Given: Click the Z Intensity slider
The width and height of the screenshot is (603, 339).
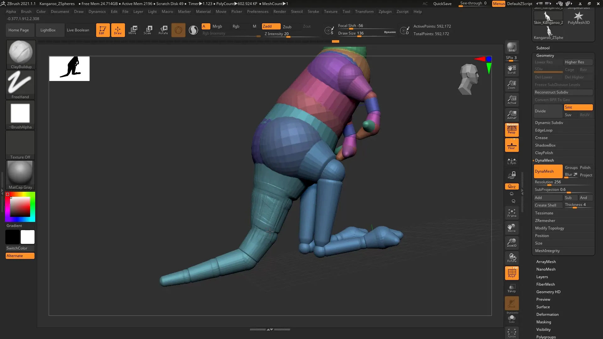Looking at the screenshot, I should (x=291, y=34).
